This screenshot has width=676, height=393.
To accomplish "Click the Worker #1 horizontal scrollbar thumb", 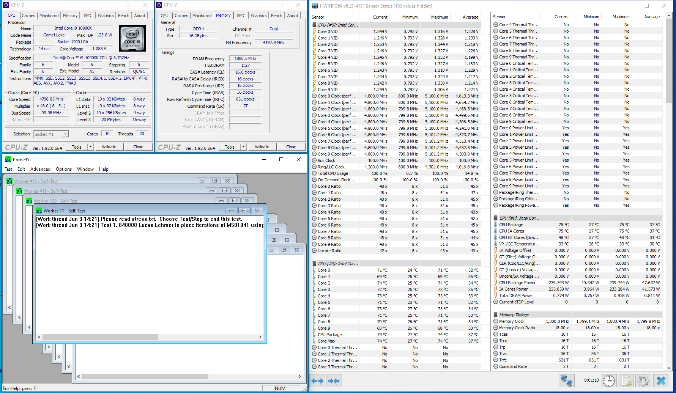I will [100, 337].
